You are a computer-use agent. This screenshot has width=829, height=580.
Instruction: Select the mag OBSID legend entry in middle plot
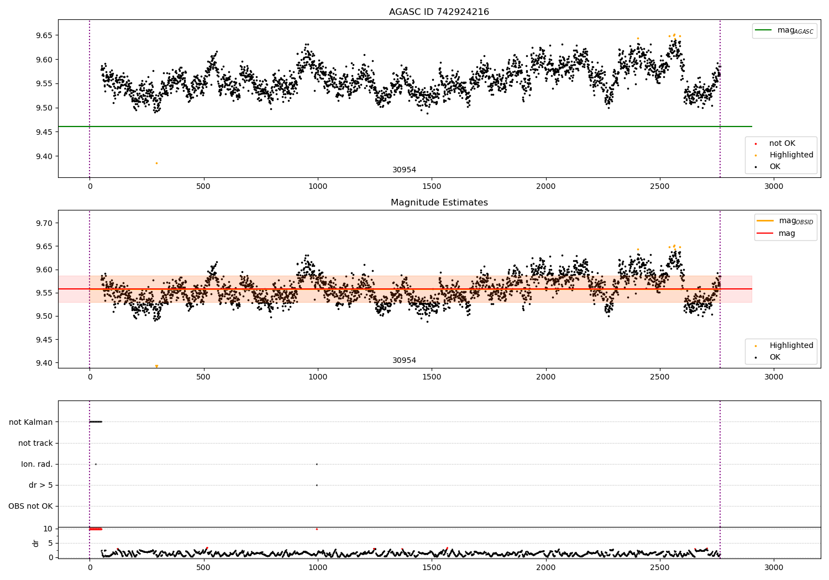pos(785,221)
